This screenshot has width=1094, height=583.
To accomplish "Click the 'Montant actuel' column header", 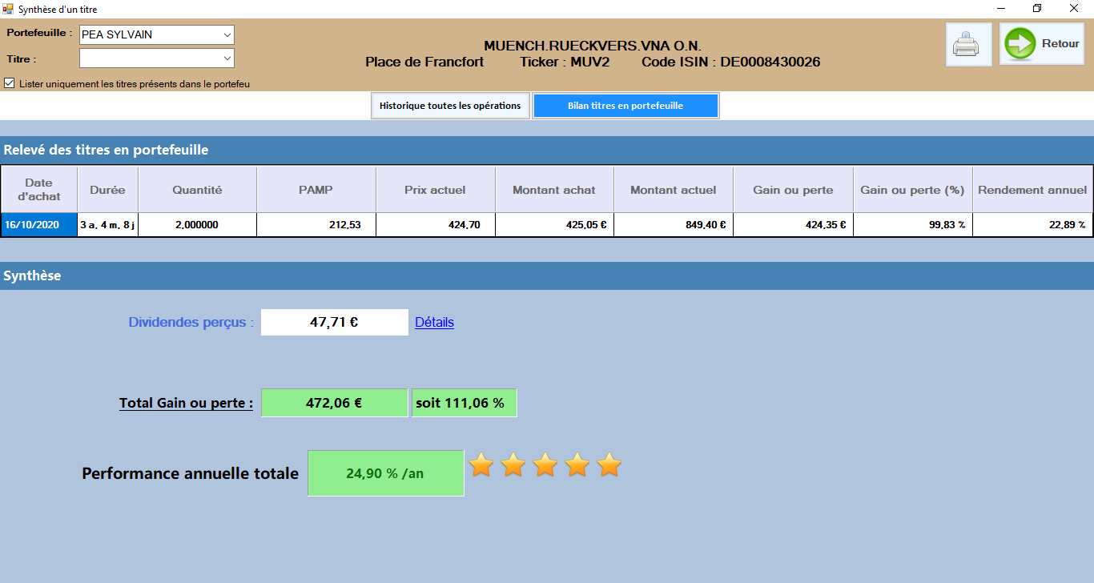I will [x=674, y=190].
